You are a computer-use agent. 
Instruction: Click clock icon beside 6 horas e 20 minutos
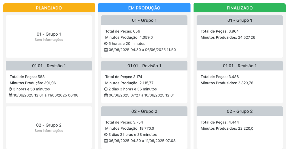tap(106, 44)
